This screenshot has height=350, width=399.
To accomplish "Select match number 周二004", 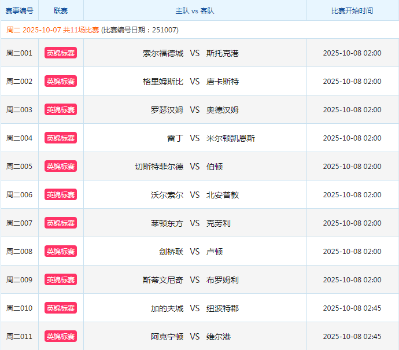I will pyautogui.click(x=19, y=138).
